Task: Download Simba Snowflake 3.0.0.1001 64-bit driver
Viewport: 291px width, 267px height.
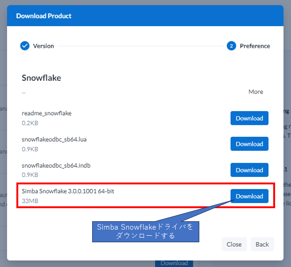Action: [249, 196]
